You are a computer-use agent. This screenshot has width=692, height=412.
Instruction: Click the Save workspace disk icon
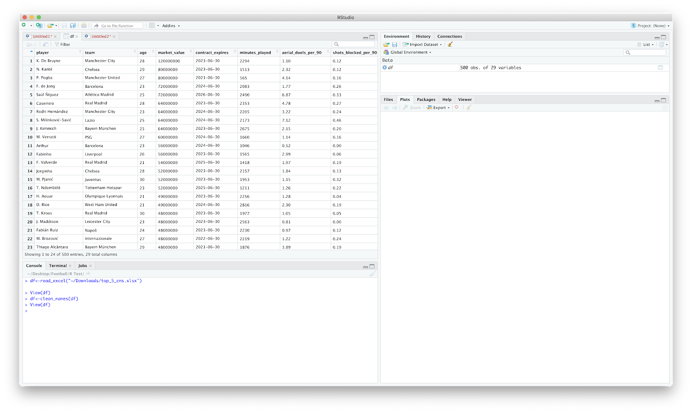click(x=394, y=44)
